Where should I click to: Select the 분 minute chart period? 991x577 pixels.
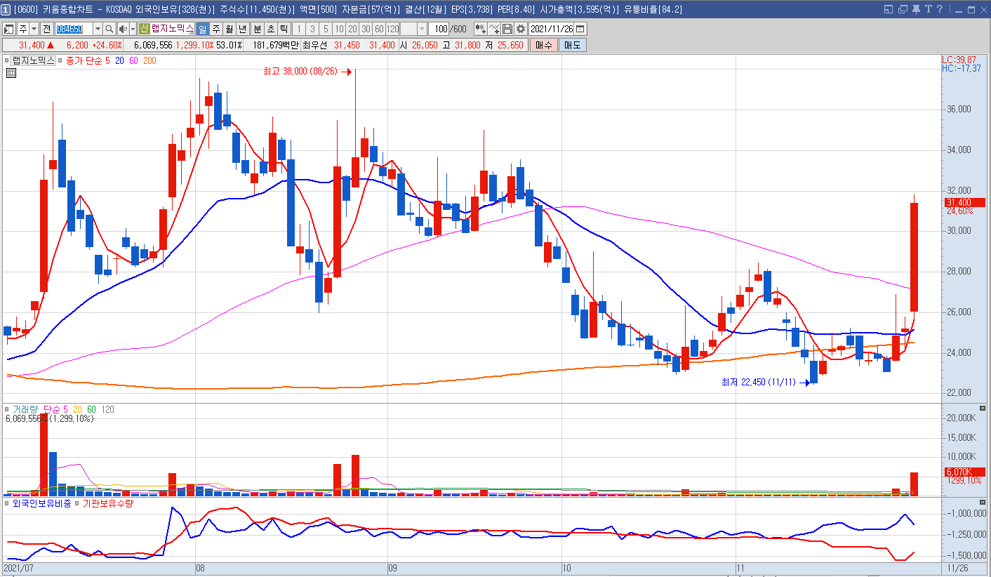(257, 29)
